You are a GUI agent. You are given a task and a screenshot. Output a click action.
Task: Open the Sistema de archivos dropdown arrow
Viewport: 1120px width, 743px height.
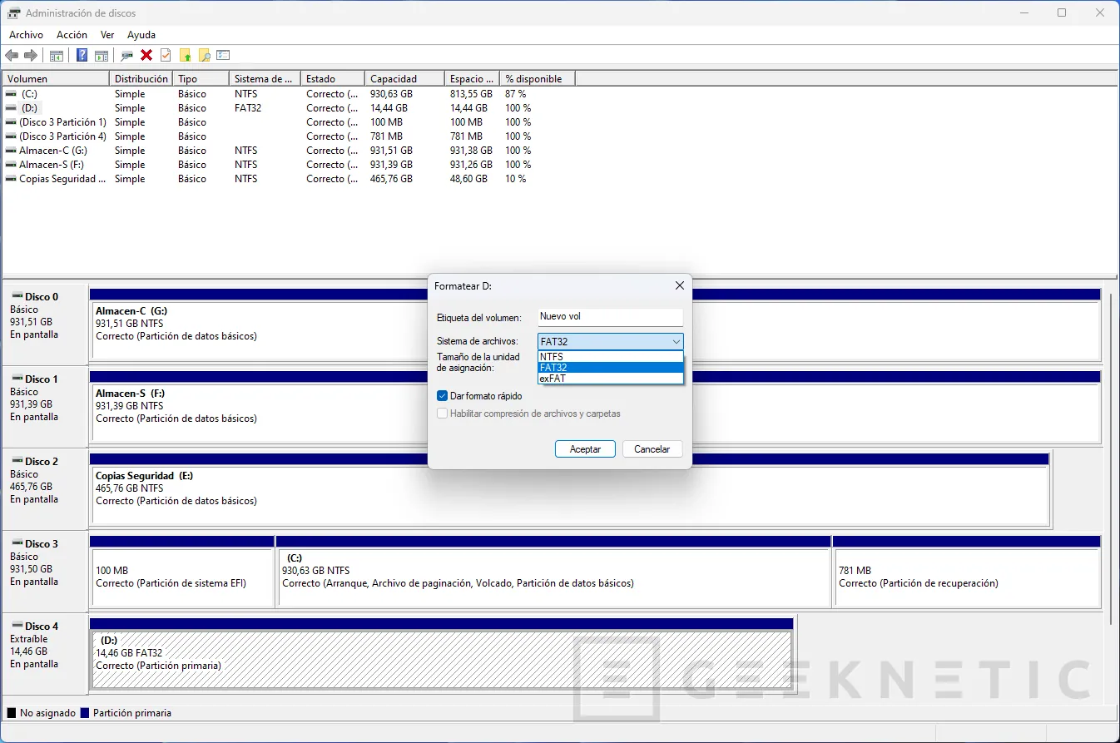(x=676, y=342)
